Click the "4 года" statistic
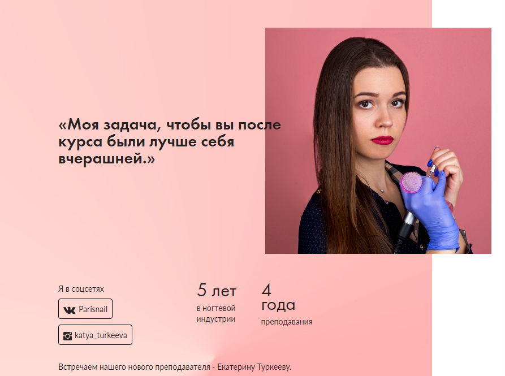This screenshot has width=505, height=376. click(x=278, y=297)
